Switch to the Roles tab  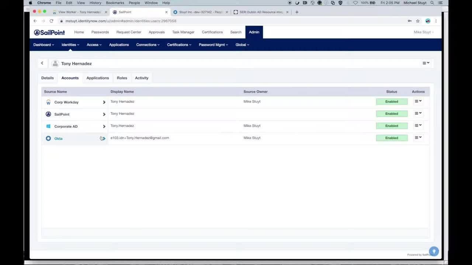122,78
